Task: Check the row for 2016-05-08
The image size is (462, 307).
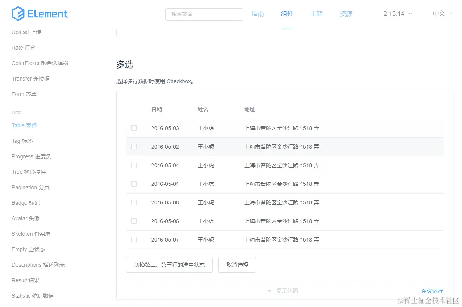Action: click(x=134, y=202)
